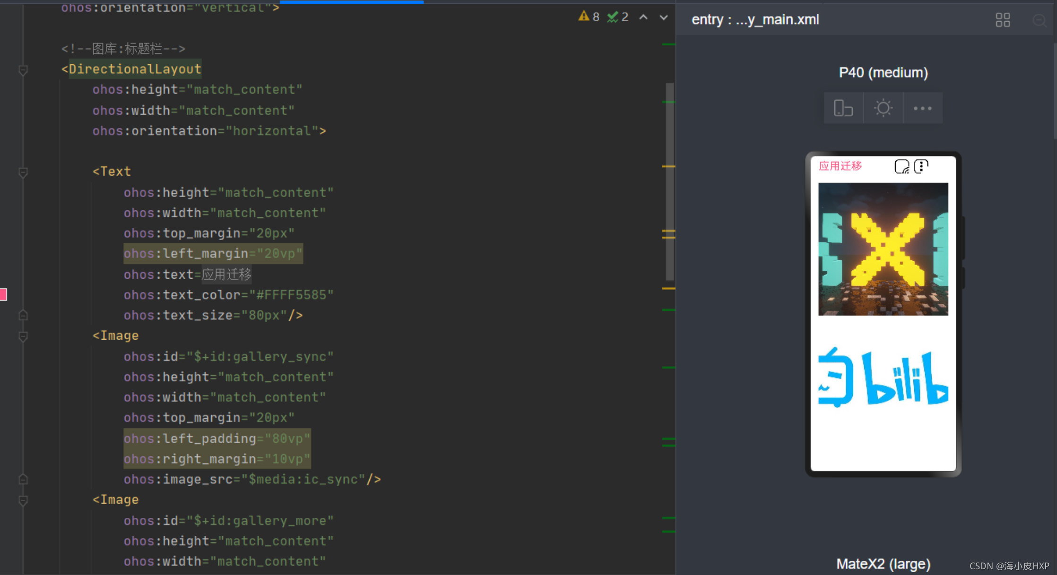1057x575 pixels.
Task: Select the entry : ...y_main.xml previewer tab
Action: tap(755, 20)
